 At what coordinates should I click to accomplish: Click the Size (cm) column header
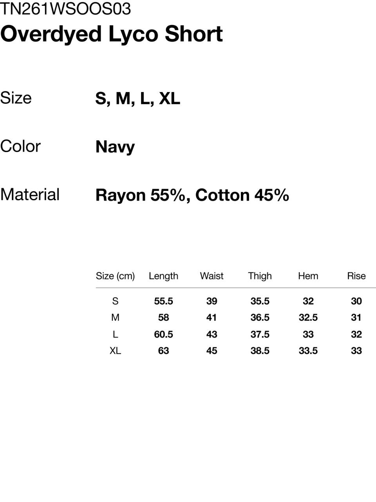tap(115, 276)
